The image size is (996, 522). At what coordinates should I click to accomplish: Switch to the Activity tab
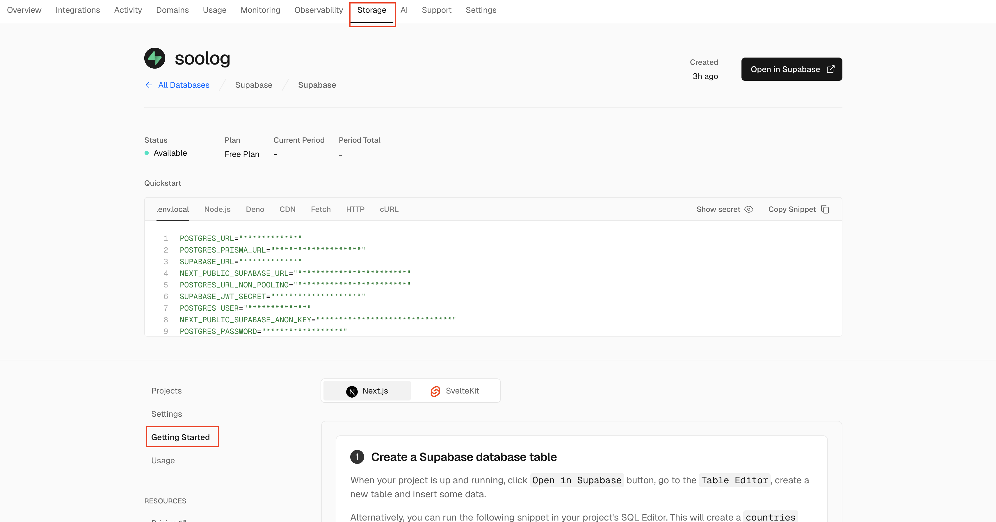(128, 10)
